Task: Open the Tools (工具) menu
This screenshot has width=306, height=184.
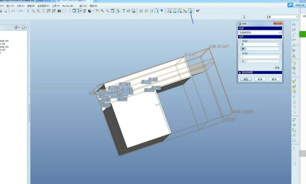Action: pos(56,6)
